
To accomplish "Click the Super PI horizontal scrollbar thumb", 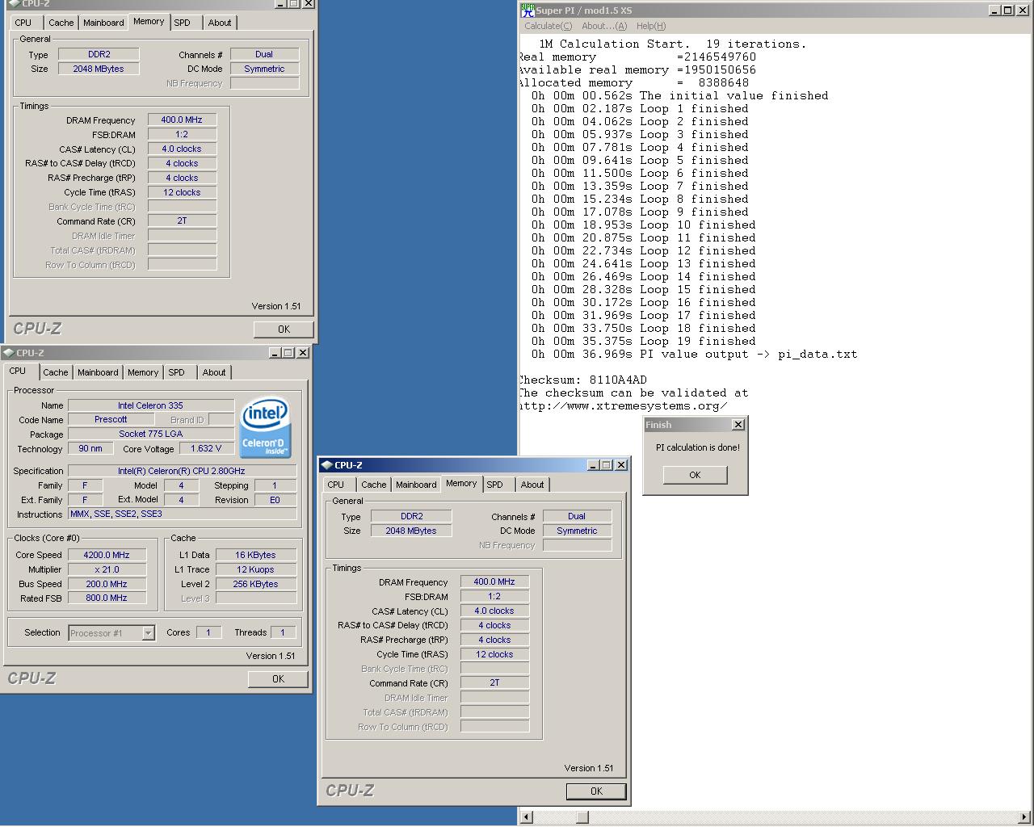I will coord(582,817).
